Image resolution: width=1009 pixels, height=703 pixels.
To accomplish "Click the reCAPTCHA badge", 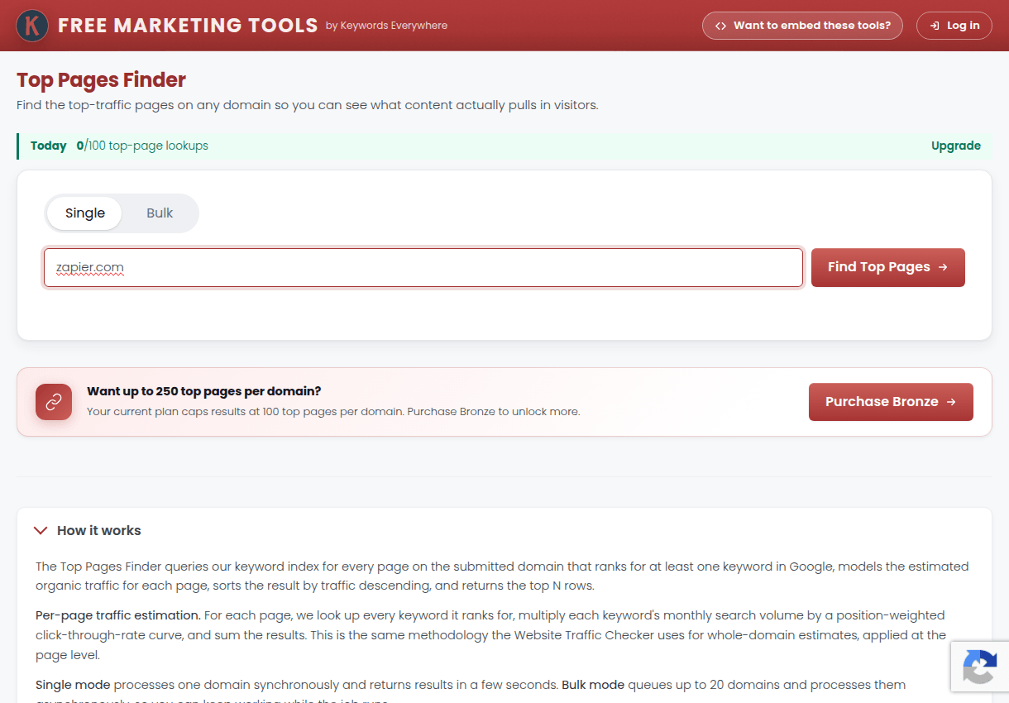I will [980, 667].
